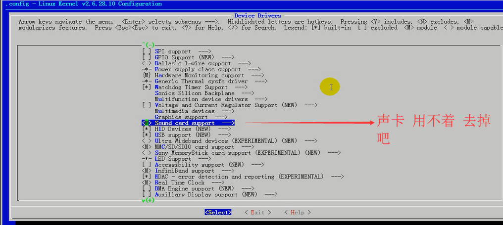
Task: Open submenu arrow after Power supply class support
Action: click(x=254, y=69)
